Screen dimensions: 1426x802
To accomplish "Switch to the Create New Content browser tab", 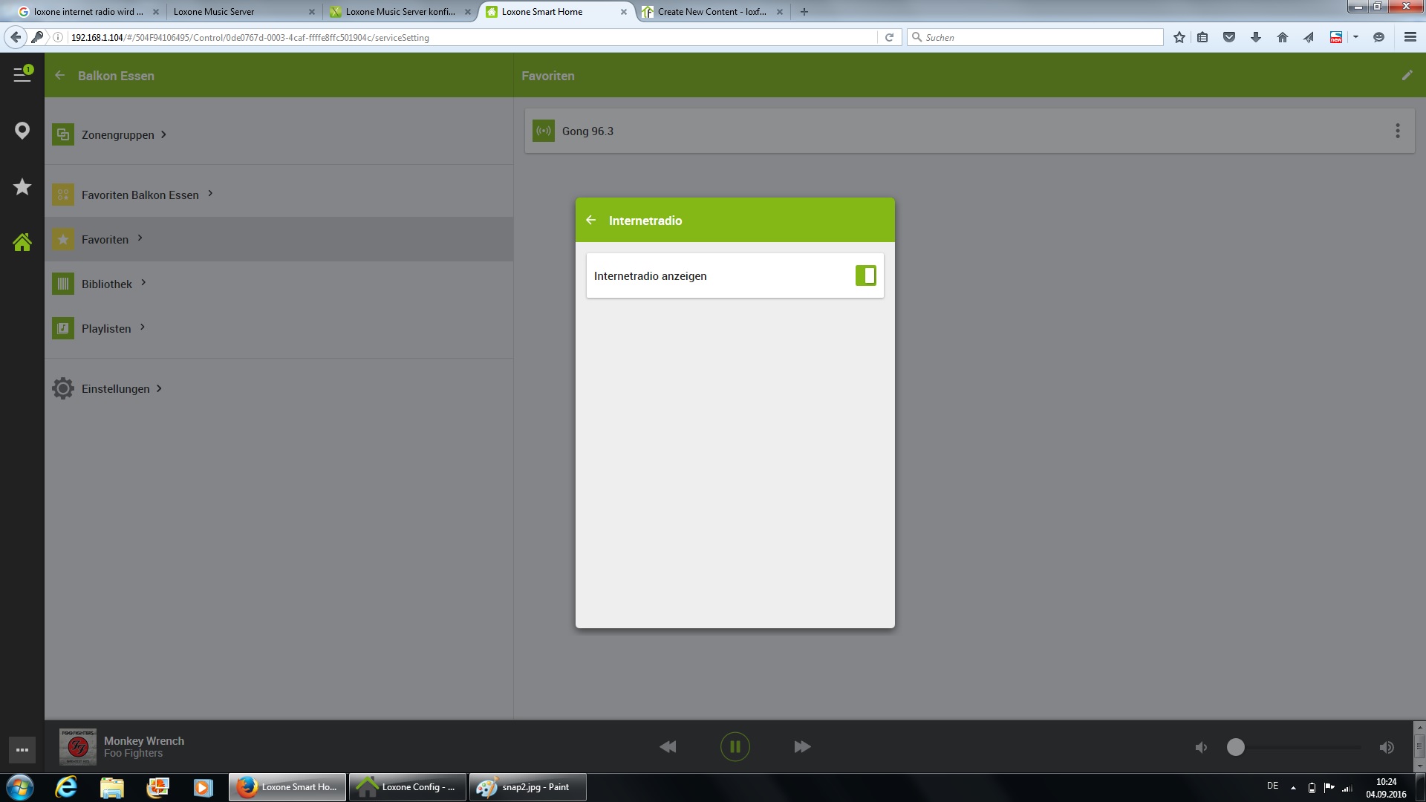I will click(711, 12).
